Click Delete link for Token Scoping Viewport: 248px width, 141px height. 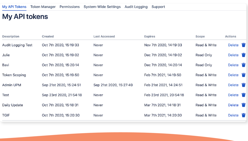[x=233, y=75]
